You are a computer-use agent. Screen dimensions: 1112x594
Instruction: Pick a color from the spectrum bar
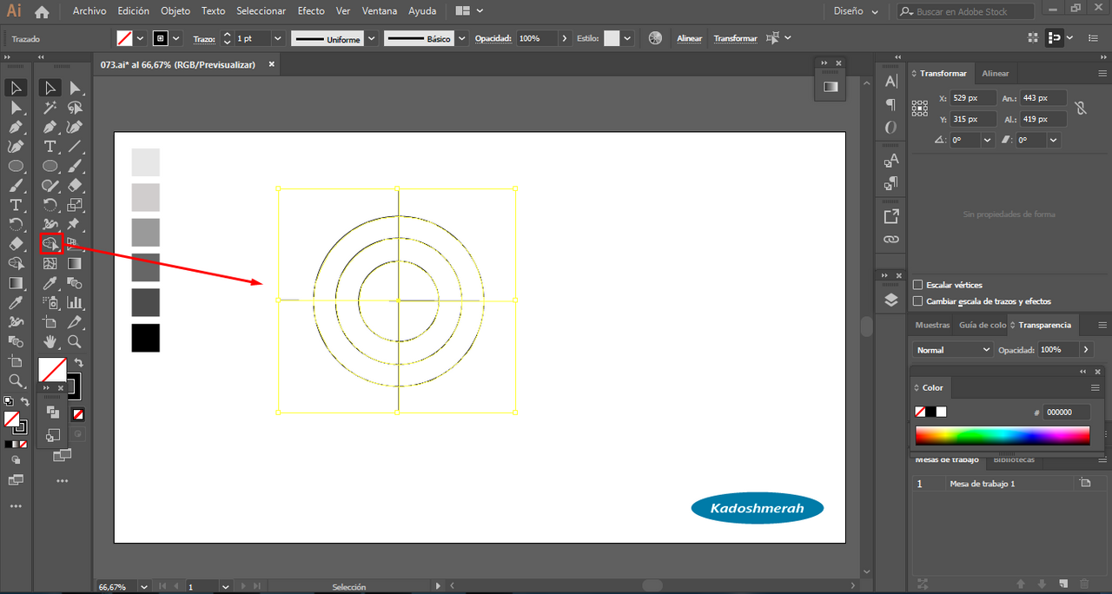(1002, 436)
